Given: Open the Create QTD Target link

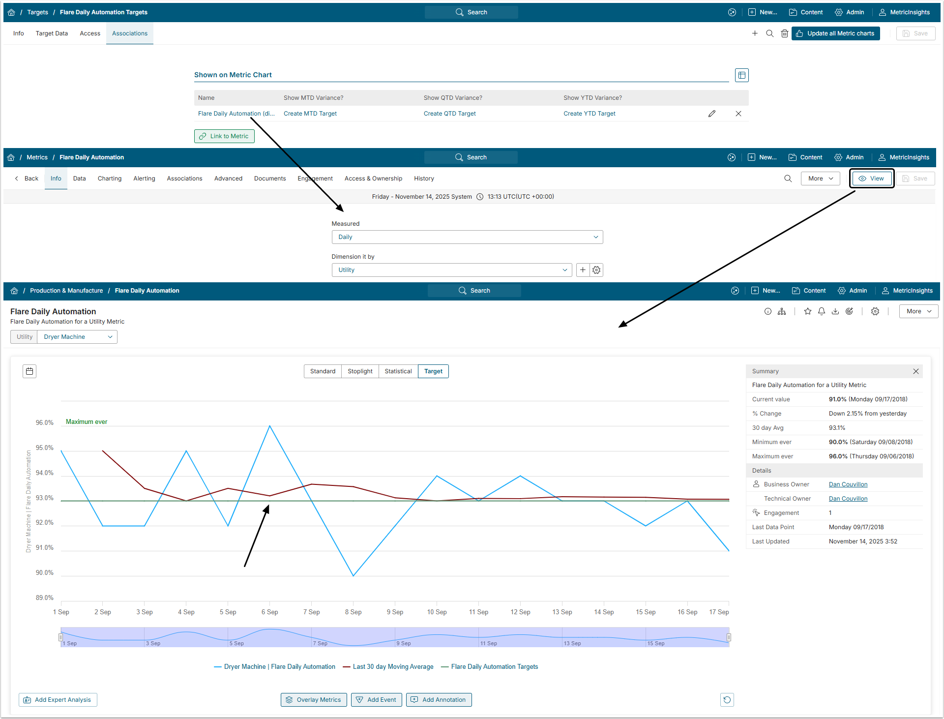Looking at the screenshot, I should click(x=449, y=114).
